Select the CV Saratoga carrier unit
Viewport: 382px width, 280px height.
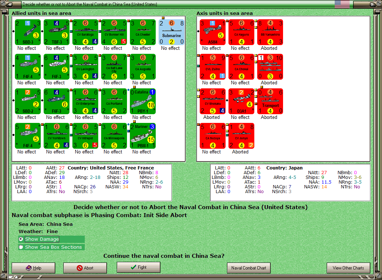point(85,32)
